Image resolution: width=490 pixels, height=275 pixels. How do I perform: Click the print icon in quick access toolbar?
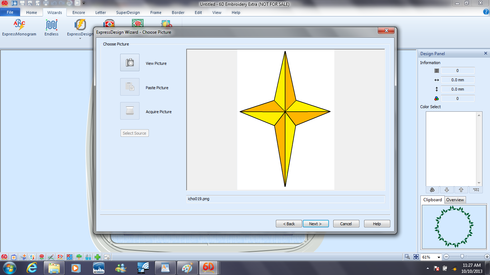[x=46, y=3]
